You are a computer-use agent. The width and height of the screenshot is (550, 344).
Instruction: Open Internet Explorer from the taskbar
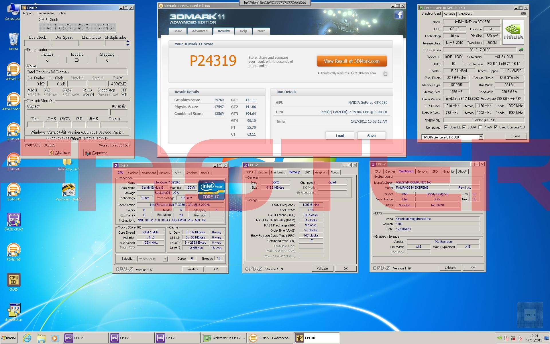click(x=27, y=338)
